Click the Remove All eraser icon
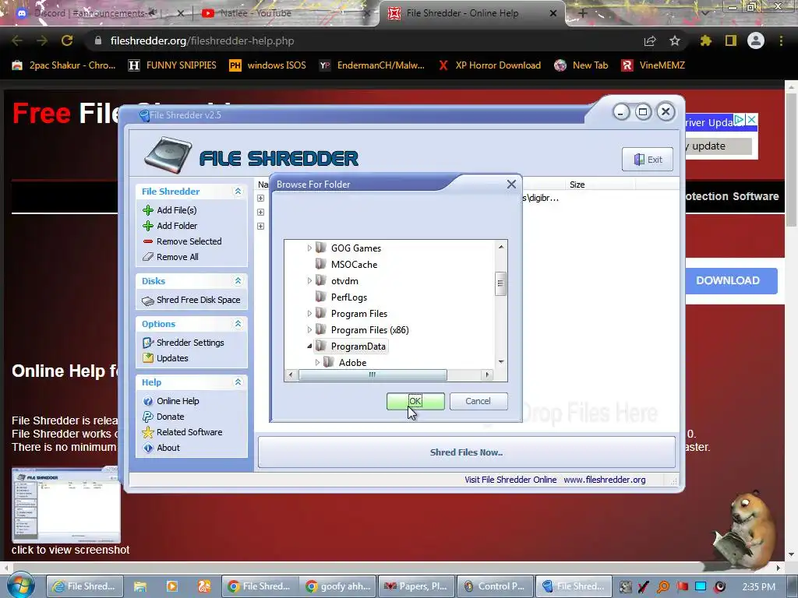Viewport: 798px width, 598px height. [148, 257]
